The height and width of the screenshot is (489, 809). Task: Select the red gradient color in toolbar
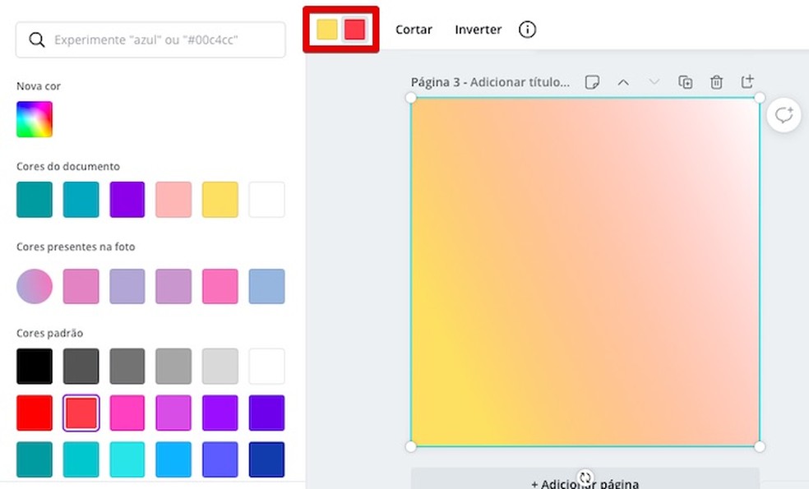coord(354,30)
